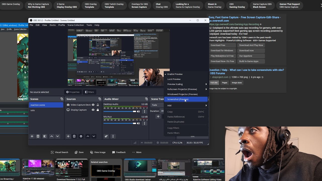Screen dimensions: 322x181
Task: Add a new scene with the plus icon
Action: click(32, 136)
